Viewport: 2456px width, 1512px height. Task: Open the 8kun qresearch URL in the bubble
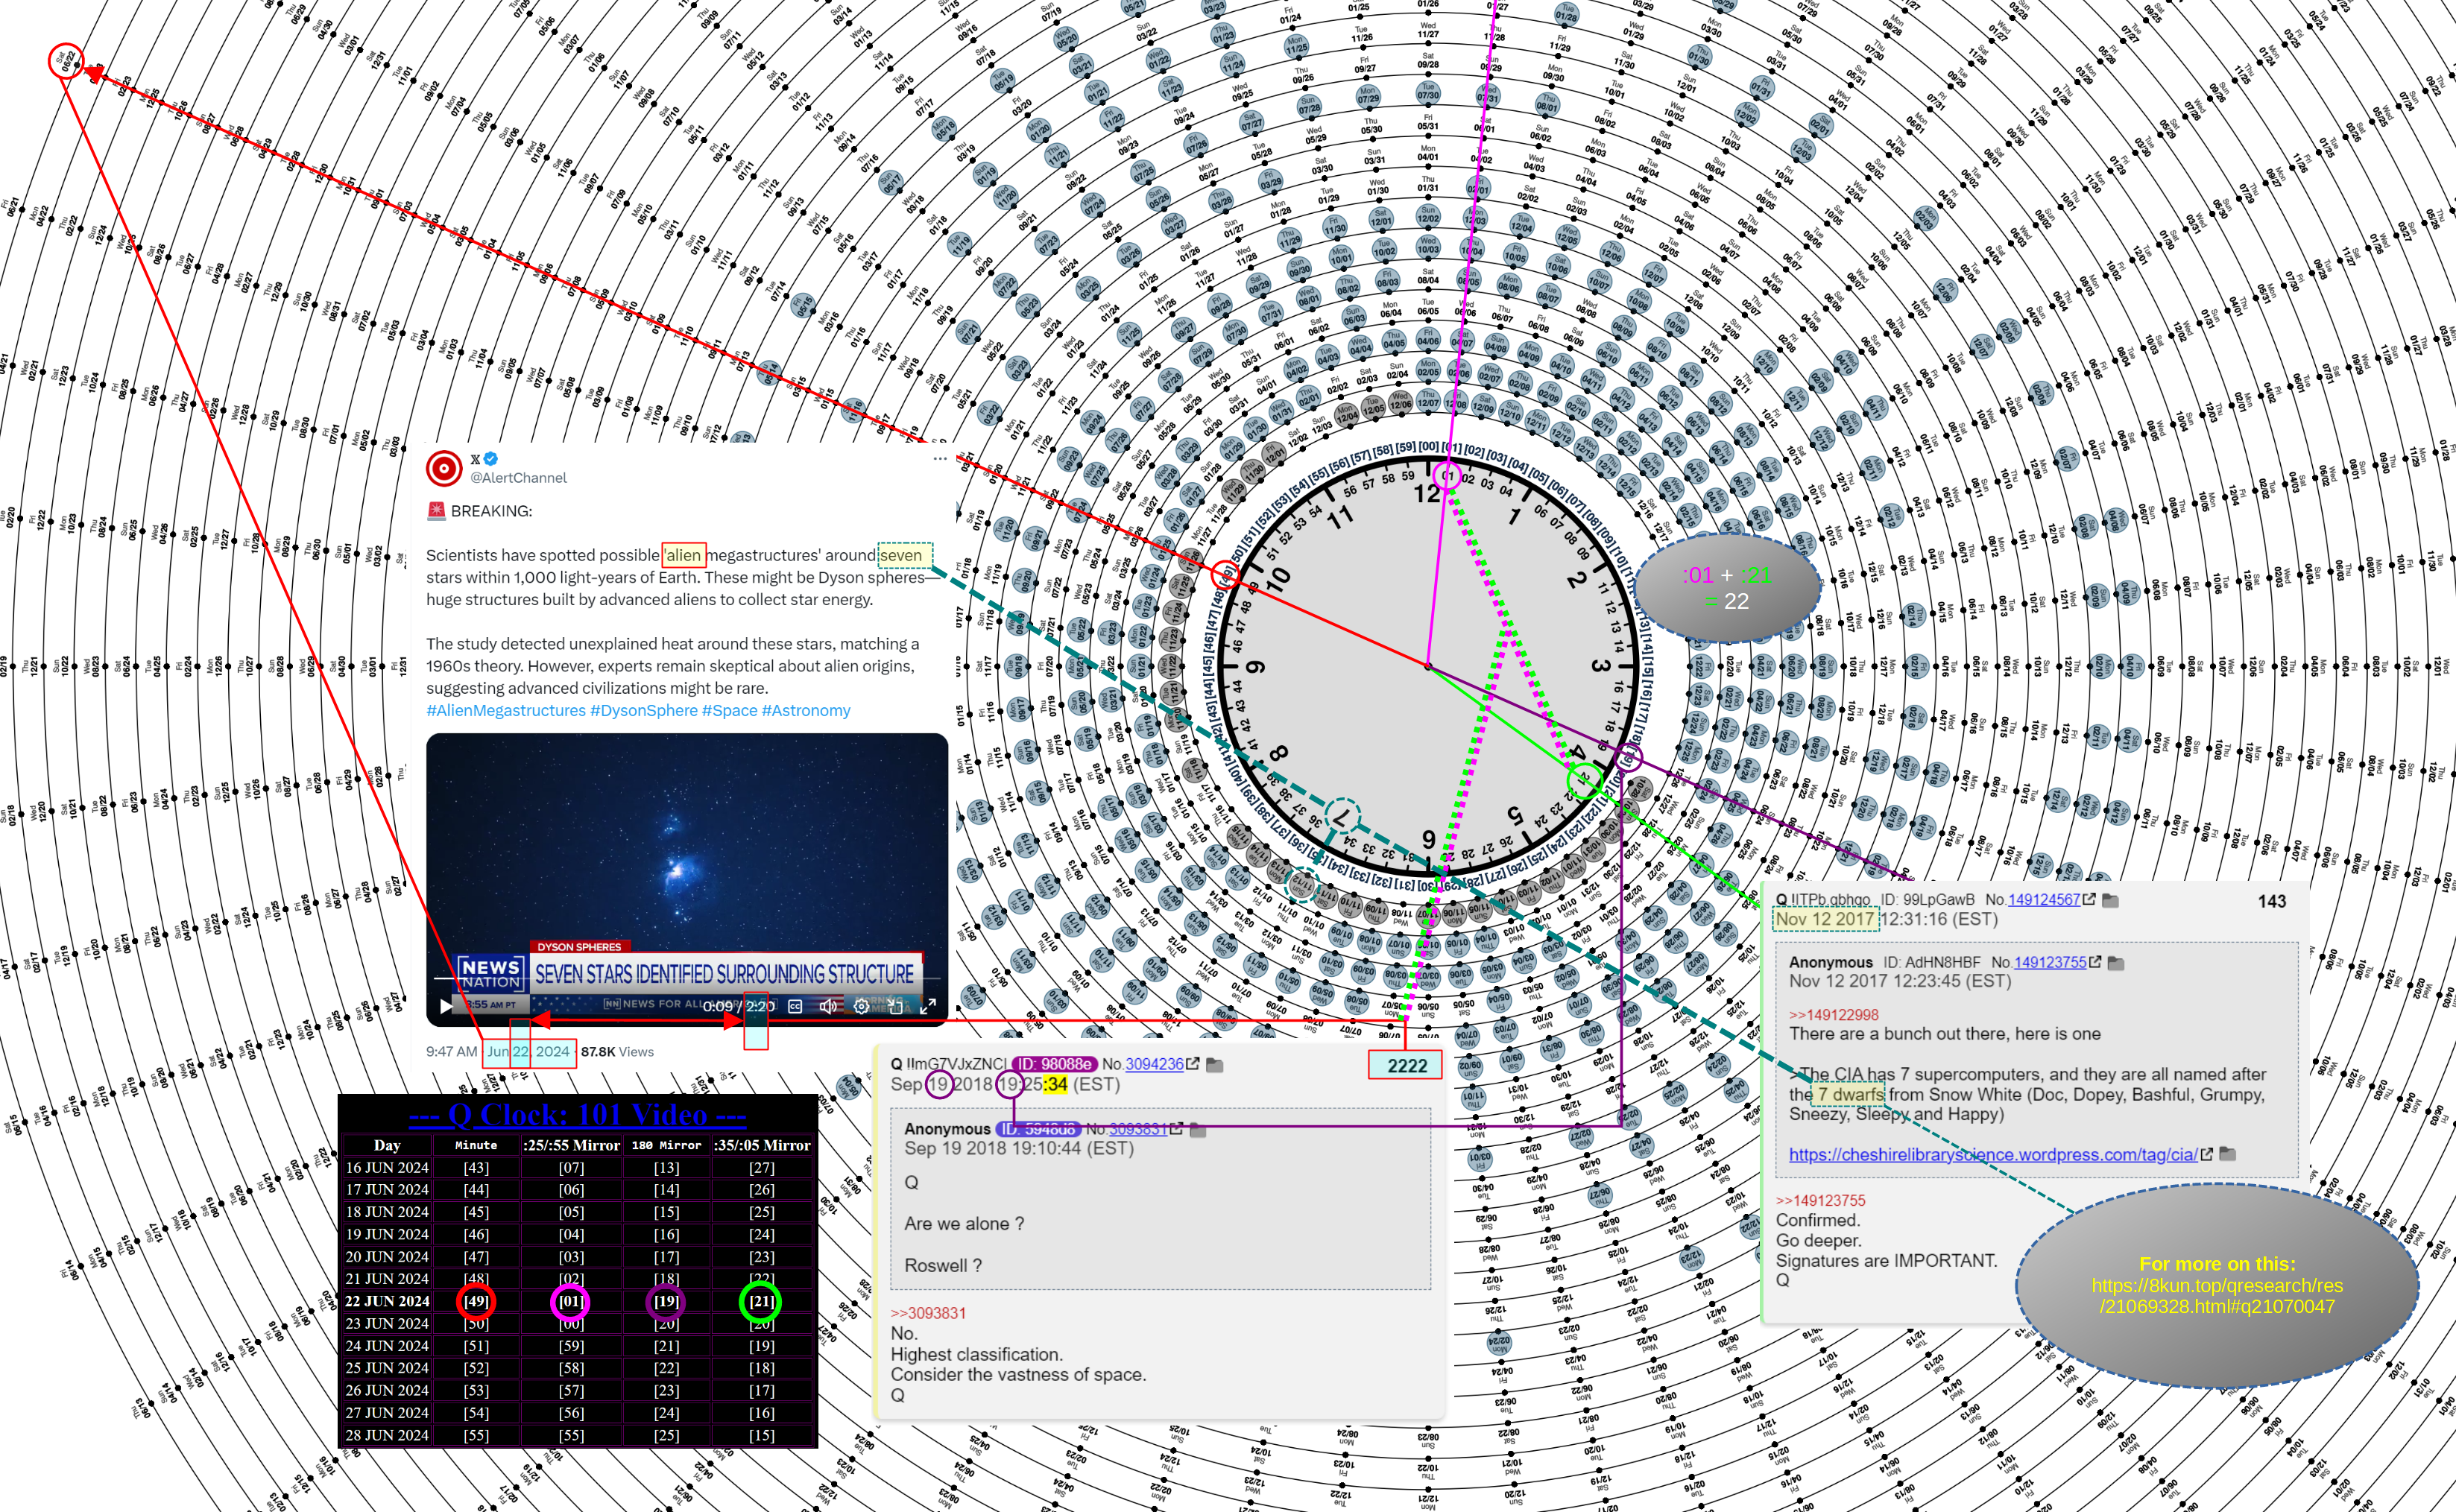(x=2216, y=1296)
